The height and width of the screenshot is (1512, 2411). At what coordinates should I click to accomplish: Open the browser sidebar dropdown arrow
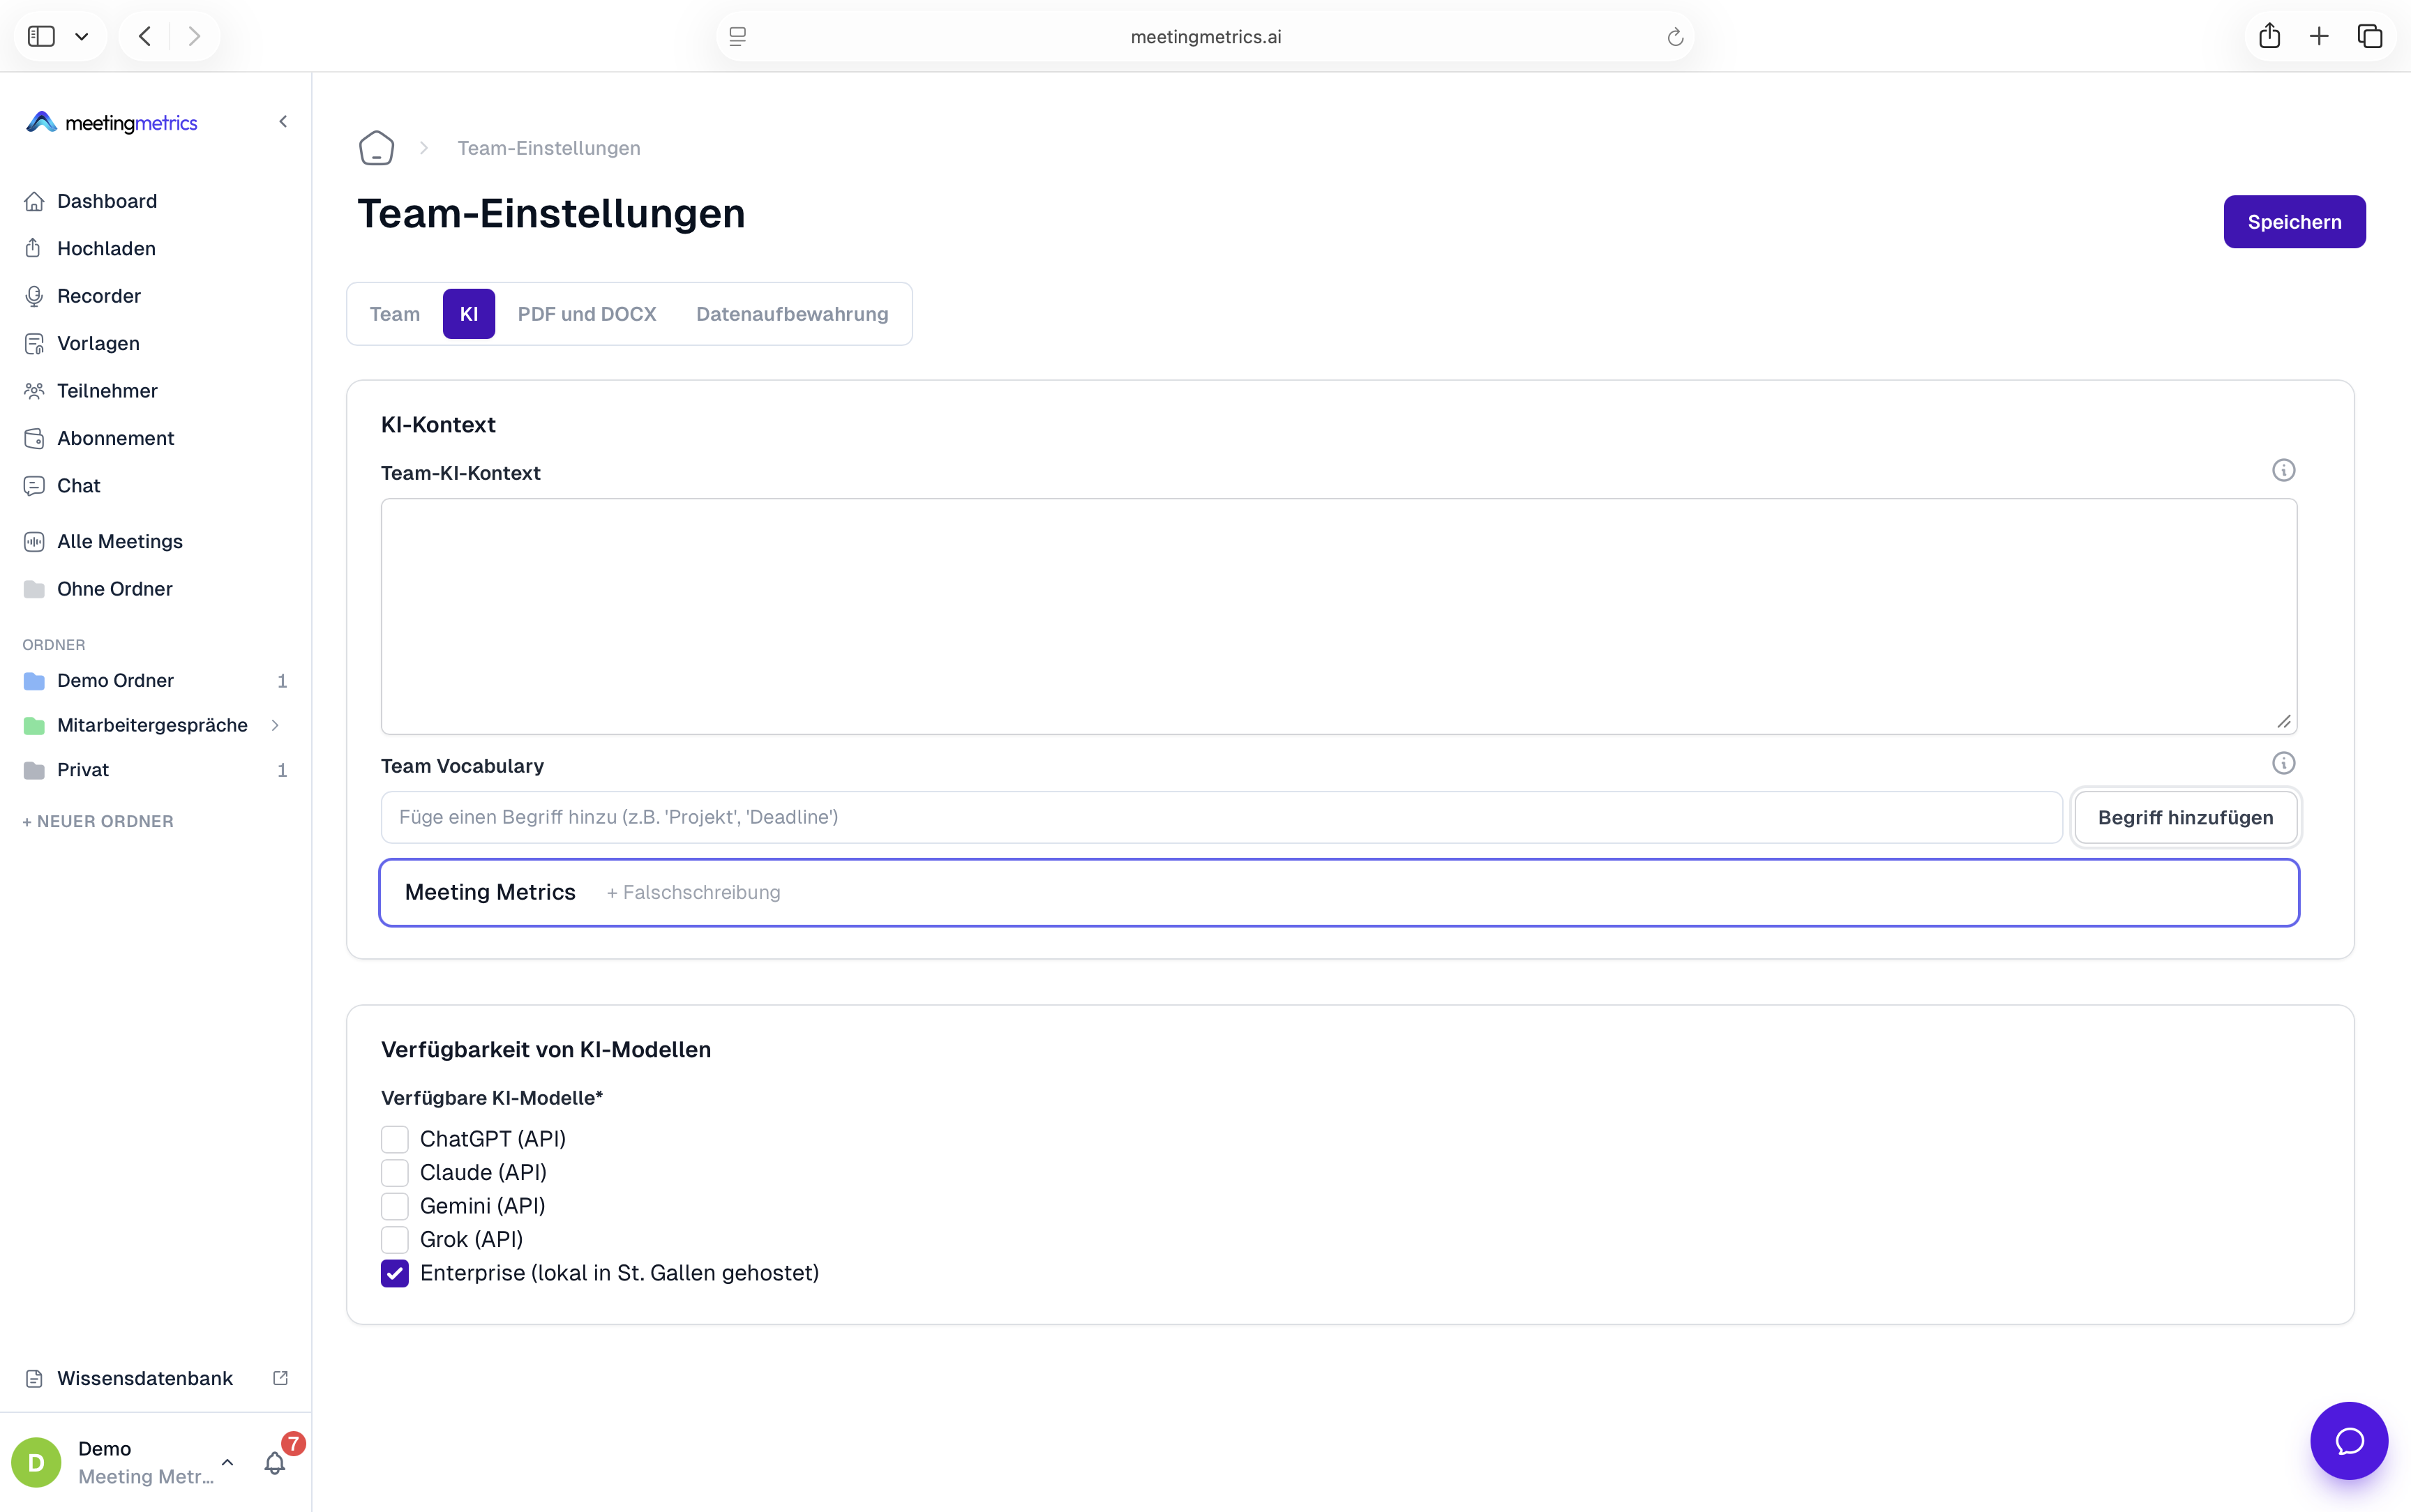coord(82,37)
